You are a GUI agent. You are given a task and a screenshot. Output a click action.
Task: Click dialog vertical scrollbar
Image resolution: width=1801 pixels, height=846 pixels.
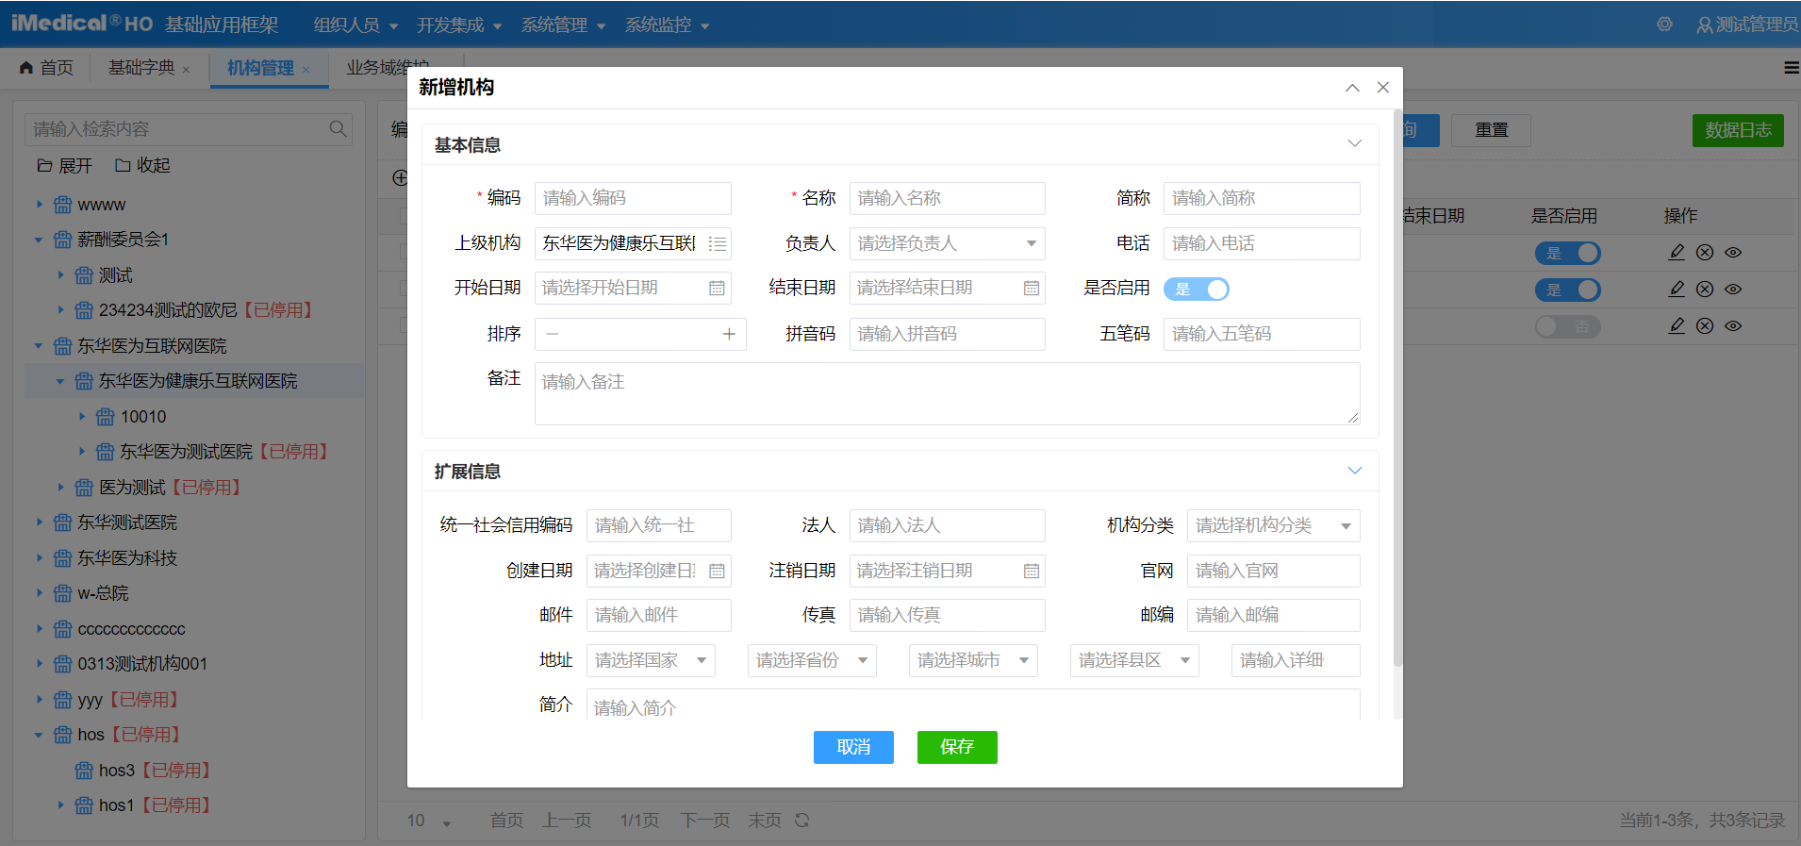[1397, 387]
